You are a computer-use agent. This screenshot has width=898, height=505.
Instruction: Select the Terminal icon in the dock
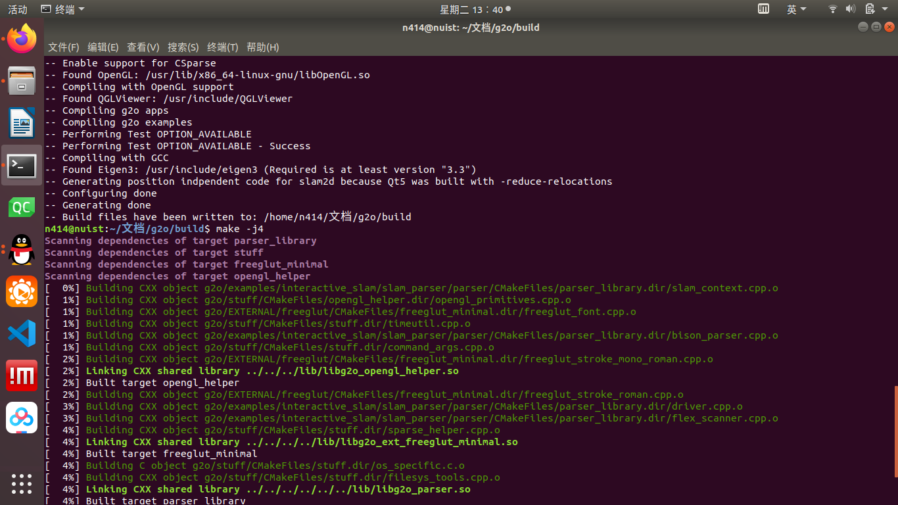[22, 165]
